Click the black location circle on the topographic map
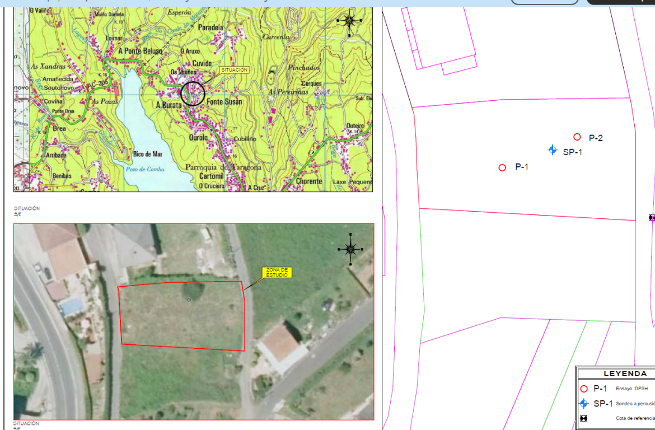This screenshot has height=430, width=655. tap(193, 94)
